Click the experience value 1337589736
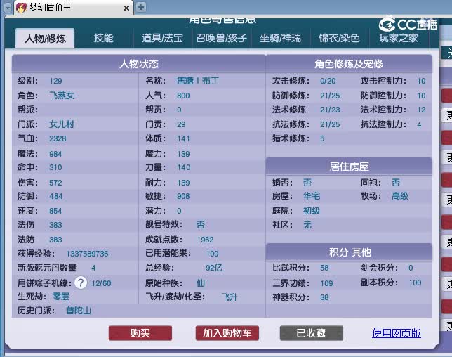The image size is (452, 357). point(87,254)
